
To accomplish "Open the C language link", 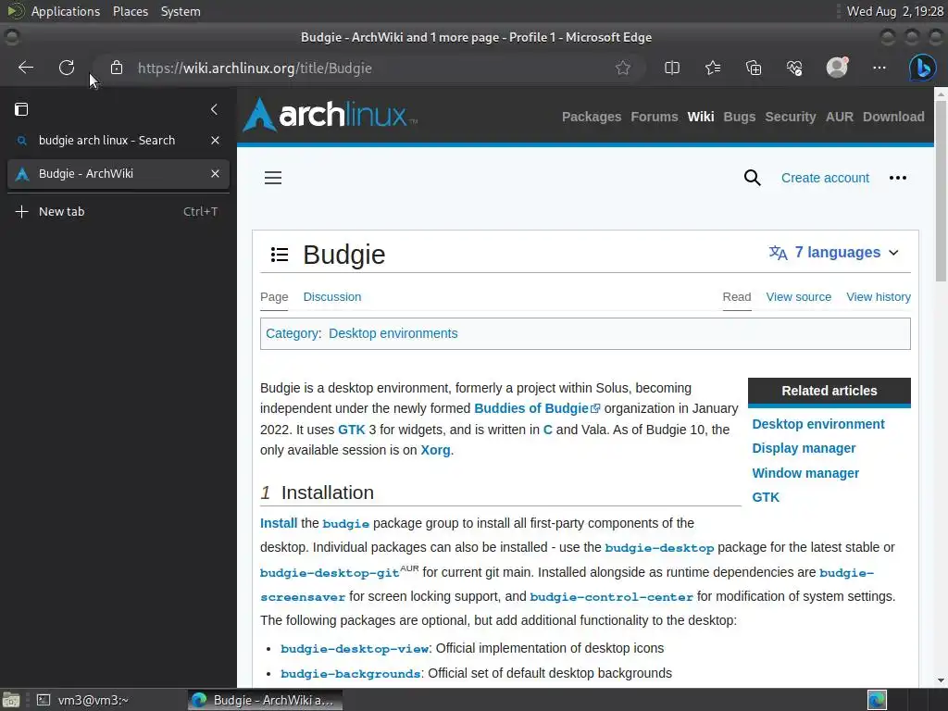I will click(548, 430).
